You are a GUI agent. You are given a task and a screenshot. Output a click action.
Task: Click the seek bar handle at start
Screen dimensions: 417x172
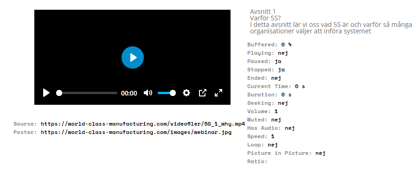coord(59,93)
